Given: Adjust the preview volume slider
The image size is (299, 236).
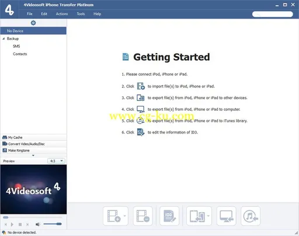Looking at the screenshot, I should coord(53,224).
